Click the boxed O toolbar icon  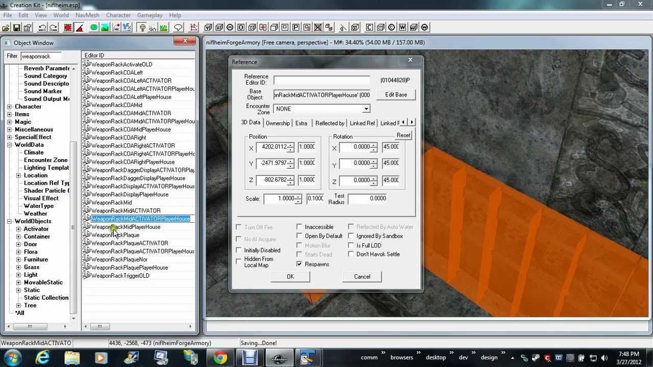(241, 28)
